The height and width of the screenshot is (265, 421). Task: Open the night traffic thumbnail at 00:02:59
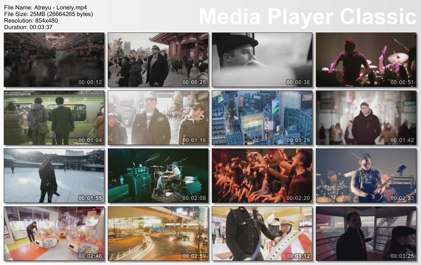coord(158,234)
